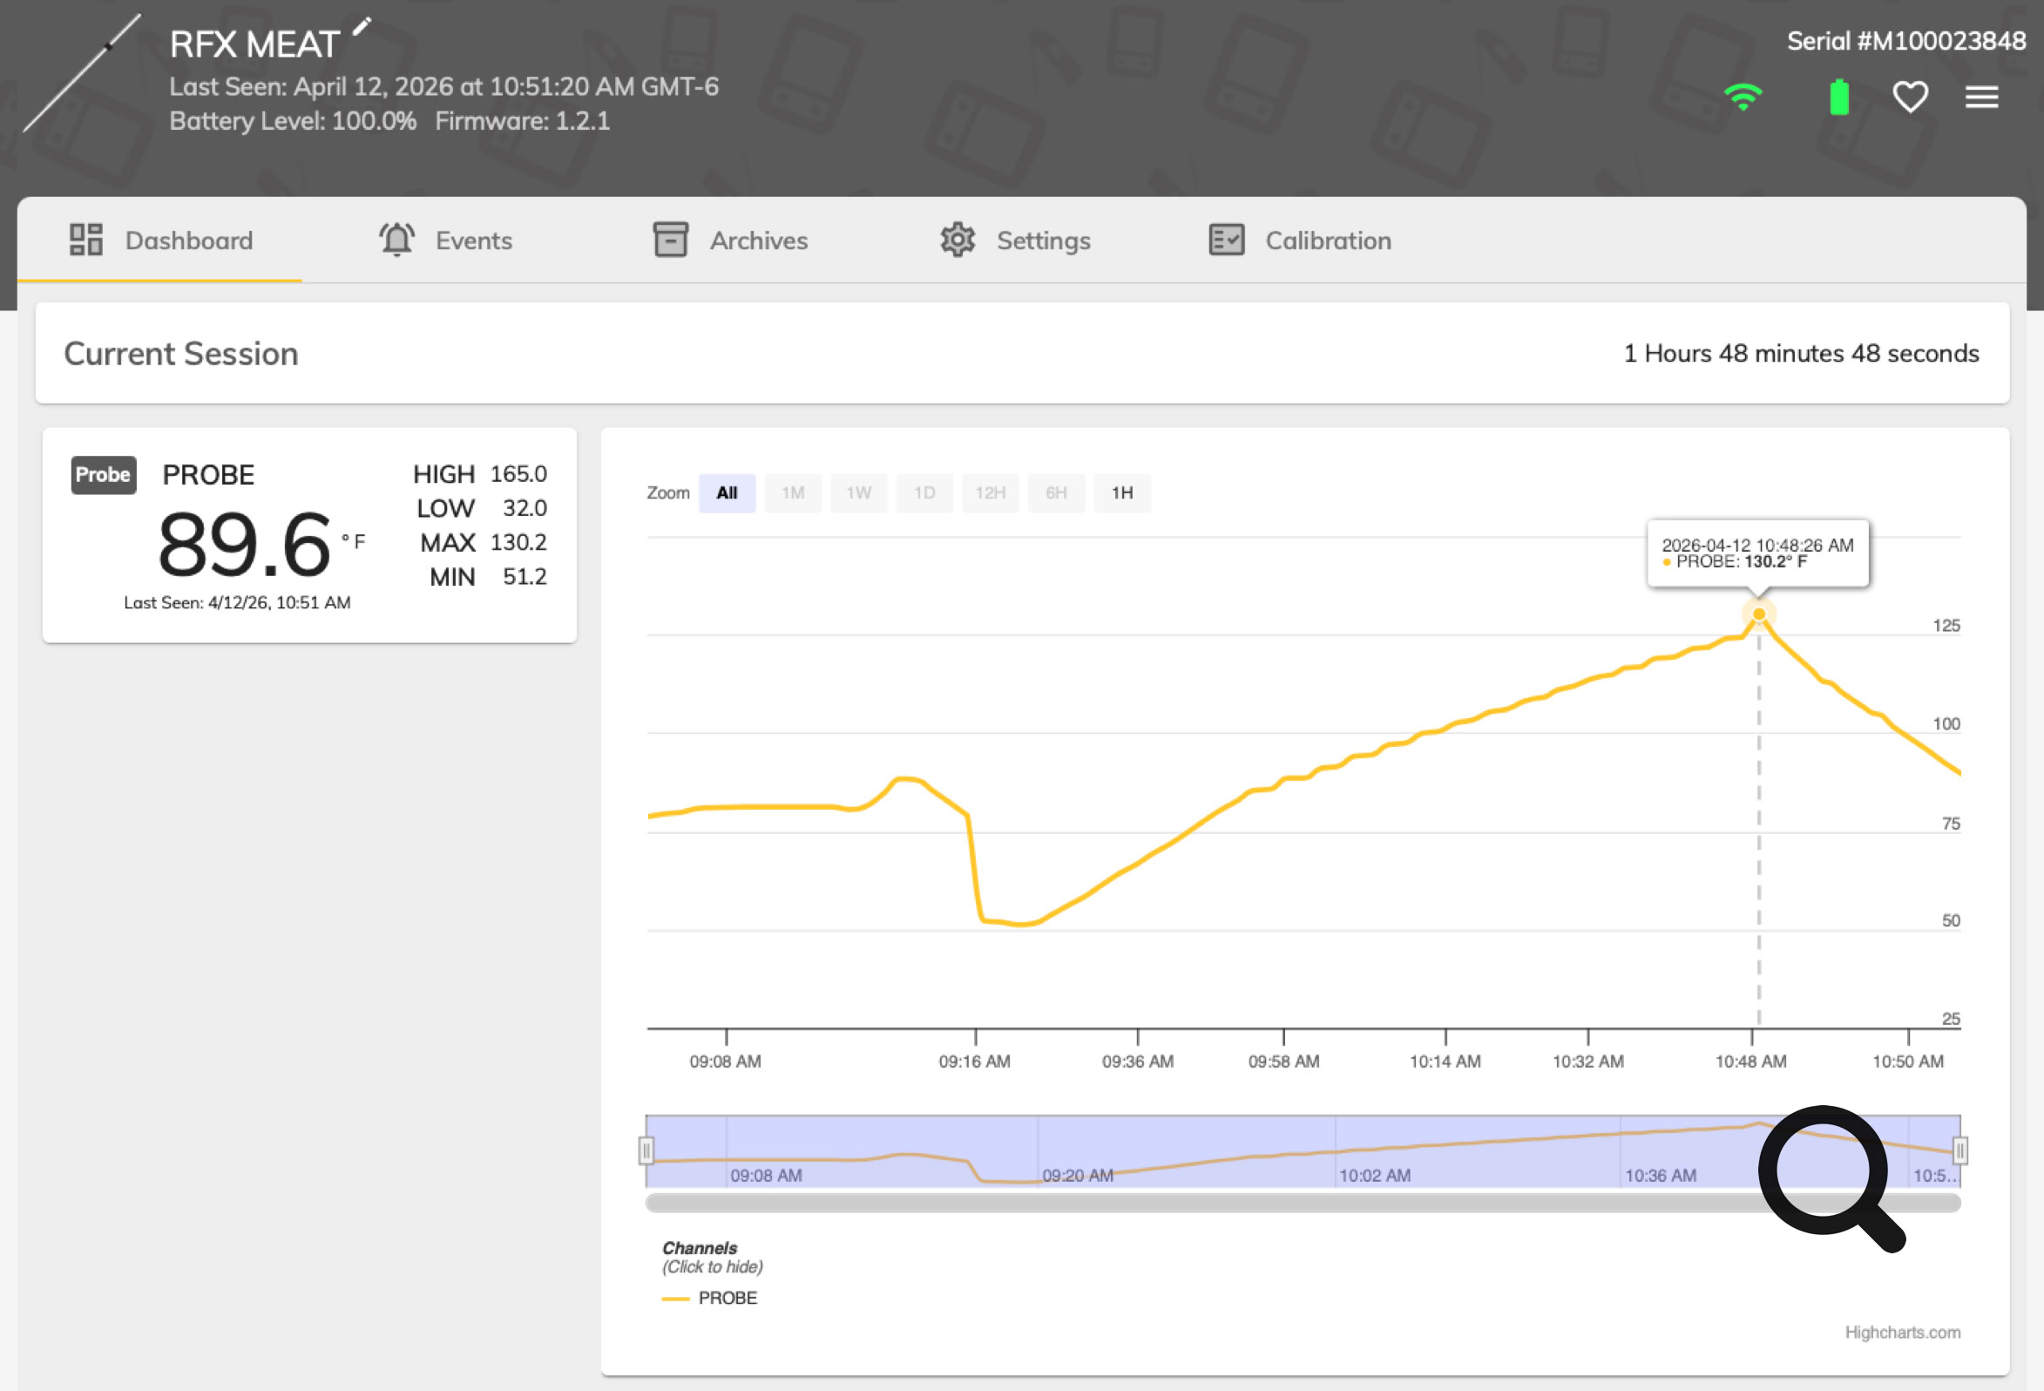Screen dimensions: 2044x1391
Task: Click the right navigator range handle
Action: pyautogui.click(x=1959, y=1150)
